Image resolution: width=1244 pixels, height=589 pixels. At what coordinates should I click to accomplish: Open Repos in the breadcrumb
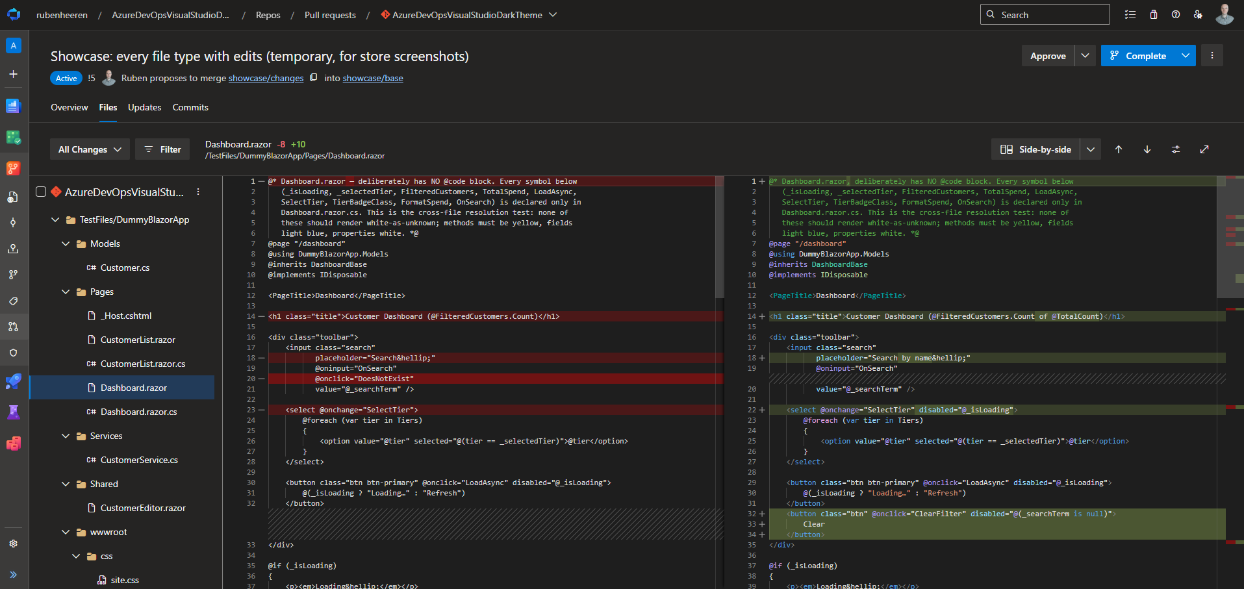268,15
